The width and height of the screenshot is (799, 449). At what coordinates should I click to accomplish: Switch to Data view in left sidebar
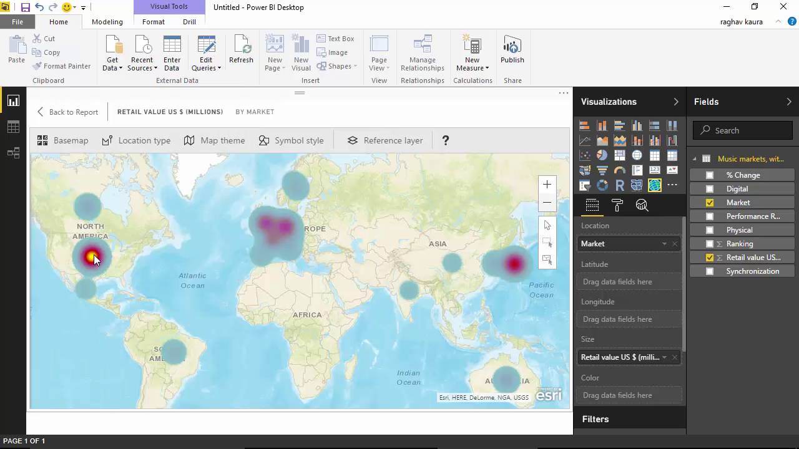(13, 127)
